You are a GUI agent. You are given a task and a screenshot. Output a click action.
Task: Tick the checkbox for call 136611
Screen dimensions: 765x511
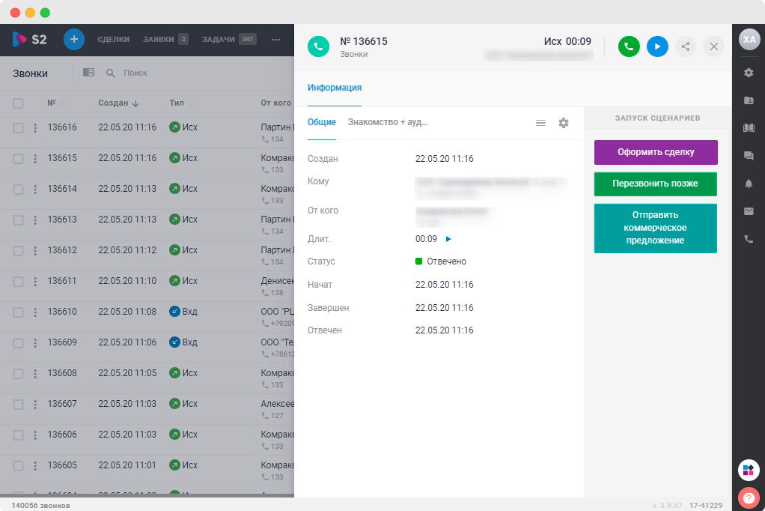tap(18, 282)
